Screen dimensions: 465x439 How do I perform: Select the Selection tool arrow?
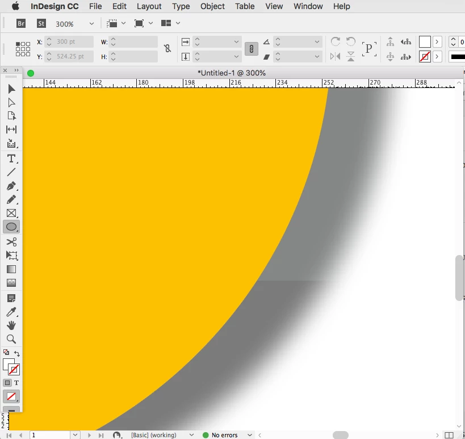click(x=11, y=89)
